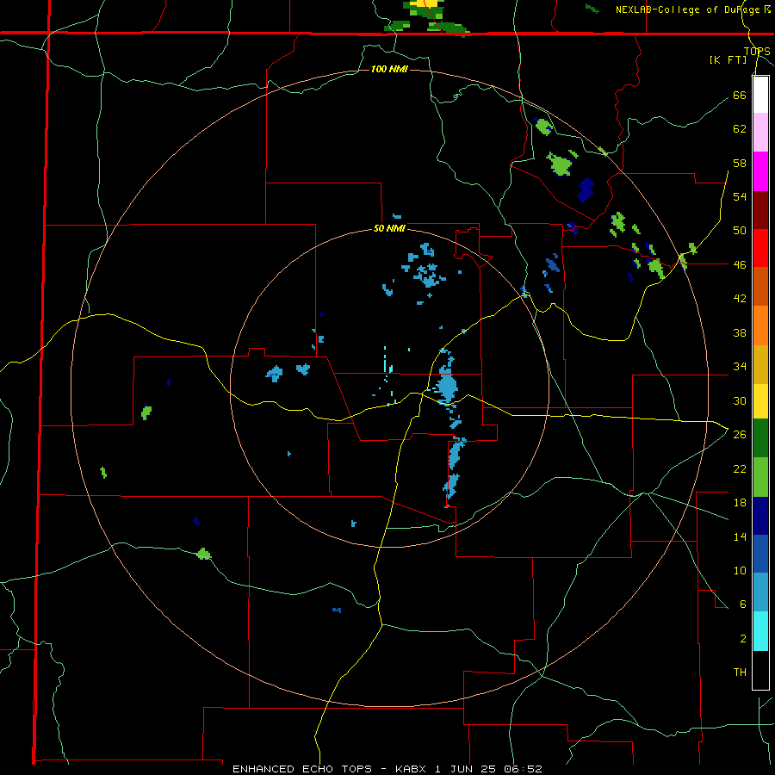Click the '2' legend value label
Screen dimensions: 775x775
point(743,638)
